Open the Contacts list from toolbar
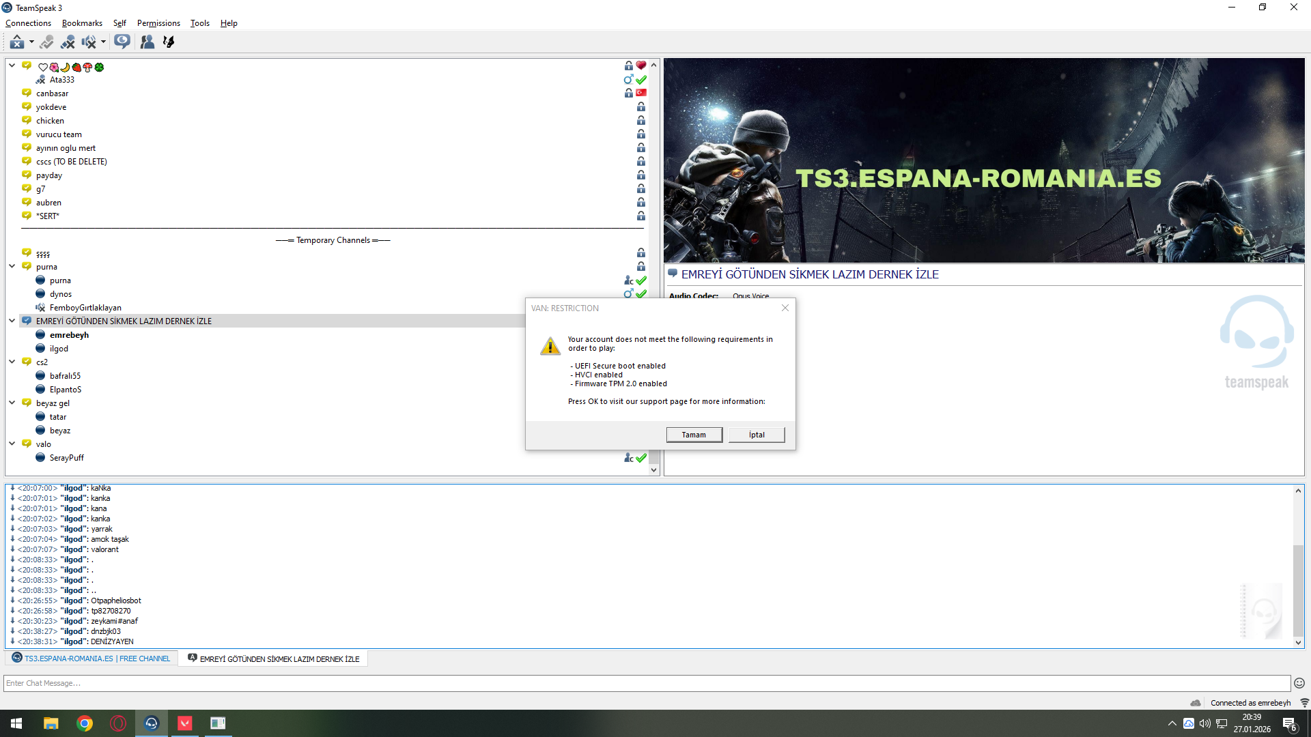This screenshot has width=1311, height=737. coord(147,42)
